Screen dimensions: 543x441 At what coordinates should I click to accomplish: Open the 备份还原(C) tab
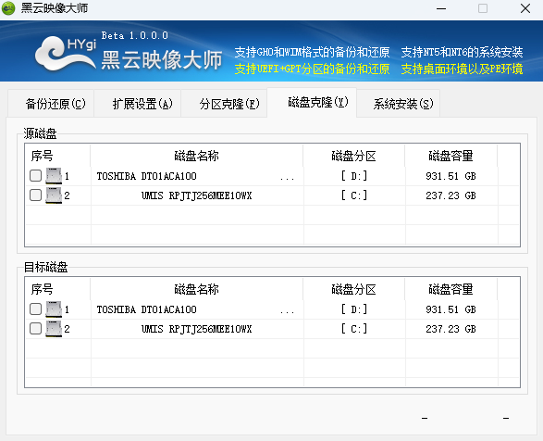(x=51, y=104)
